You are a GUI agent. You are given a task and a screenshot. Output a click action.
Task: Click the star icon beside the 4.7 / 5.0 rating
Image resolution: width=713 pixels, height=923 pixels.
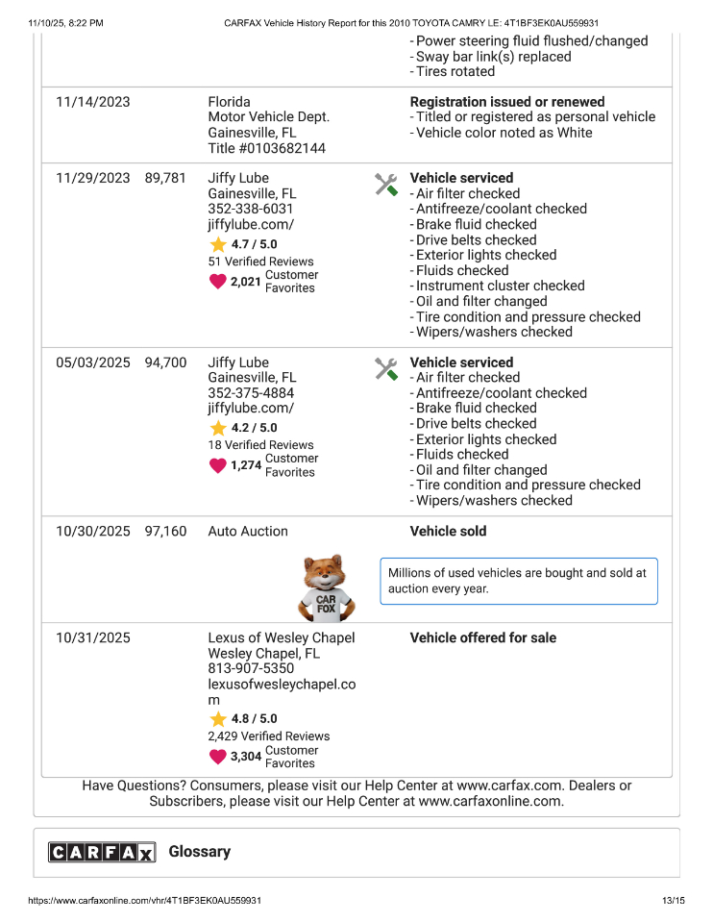pos(218,244)
